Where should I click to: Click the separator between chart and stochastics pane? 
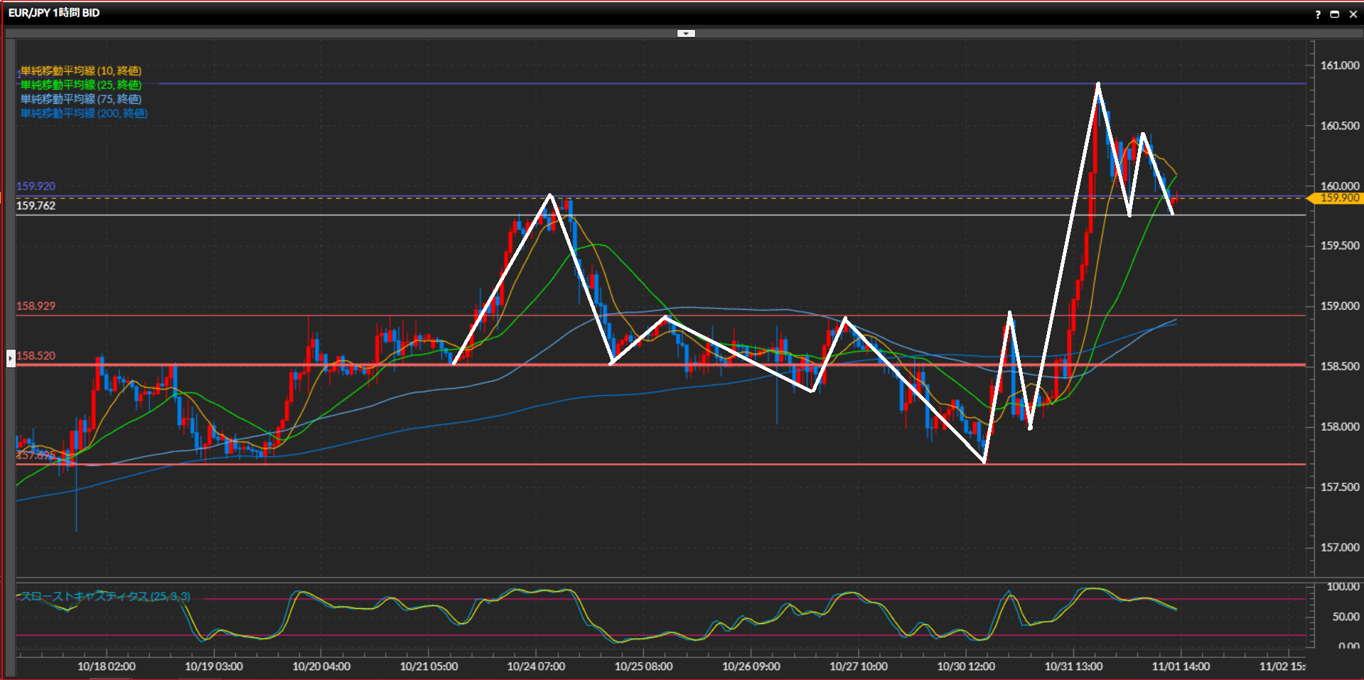[661, 580]
